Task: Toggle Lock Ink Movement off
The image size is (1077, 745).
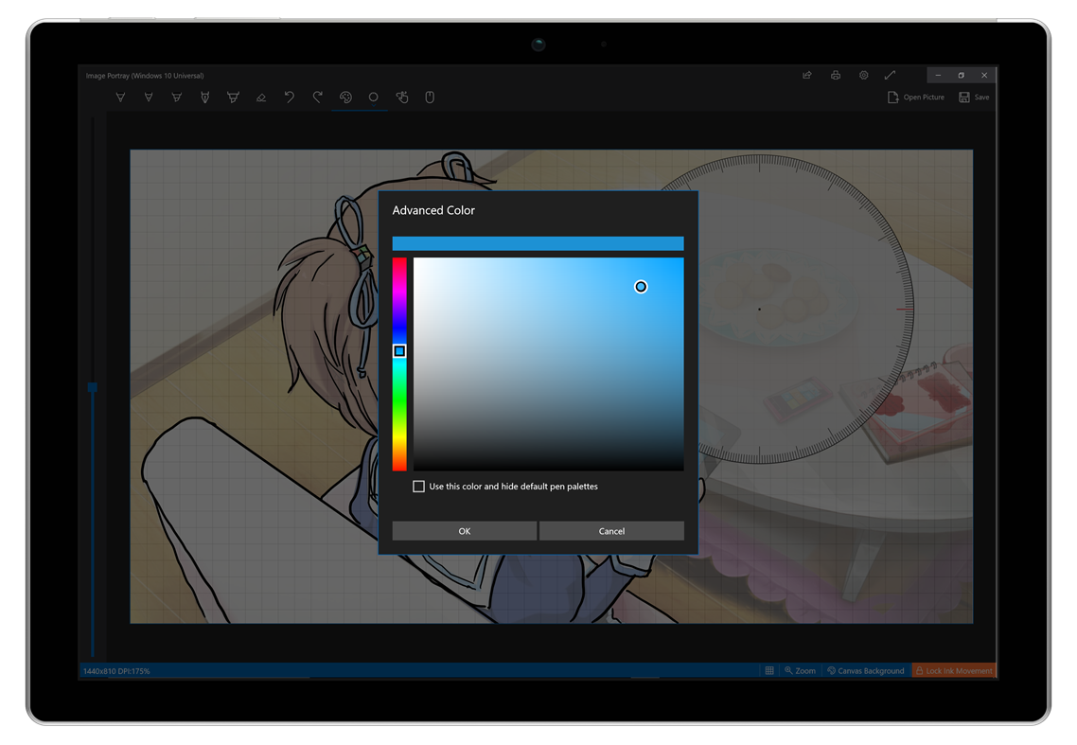Action: point(954,670)
